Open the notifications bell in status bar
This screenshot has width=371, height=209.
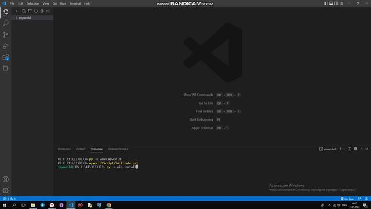(x=366, y=199)
